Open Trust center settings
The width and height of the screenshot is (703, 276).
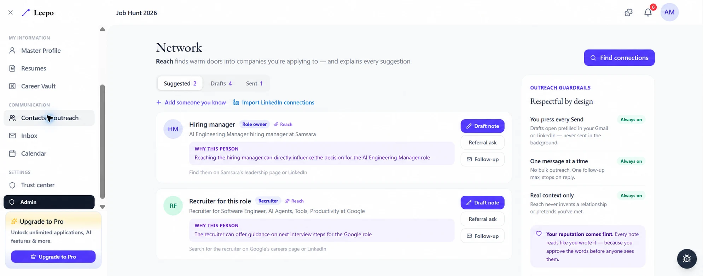[49, 185]
